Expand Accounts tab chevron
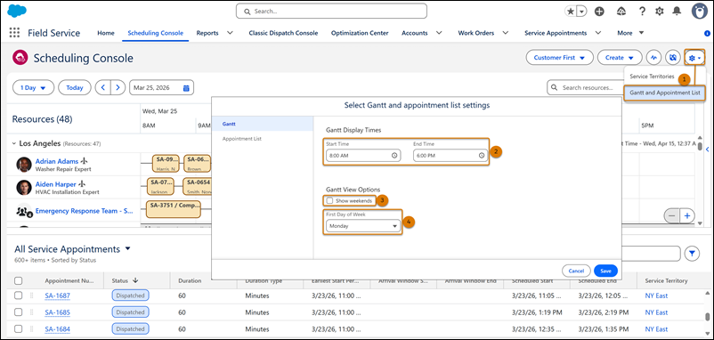714x340 pixels. [439, 33]
